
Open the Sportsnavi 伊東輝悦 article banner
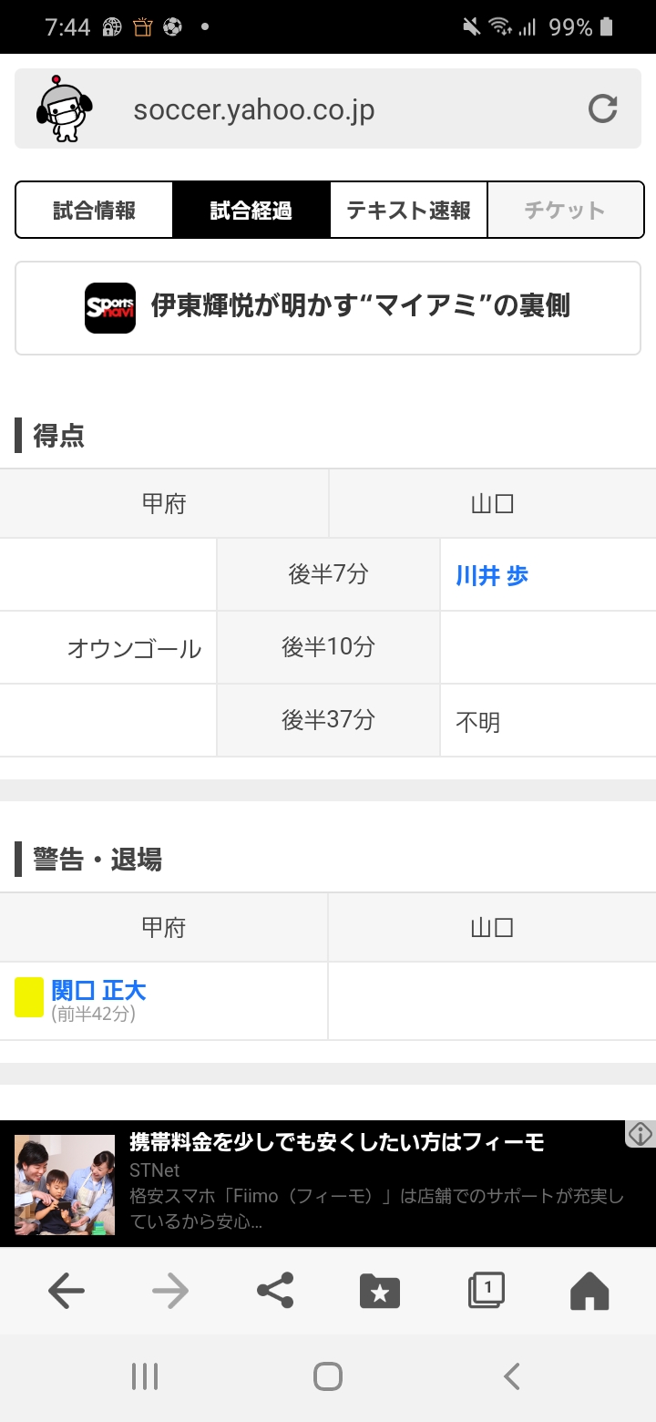[328, 308]
